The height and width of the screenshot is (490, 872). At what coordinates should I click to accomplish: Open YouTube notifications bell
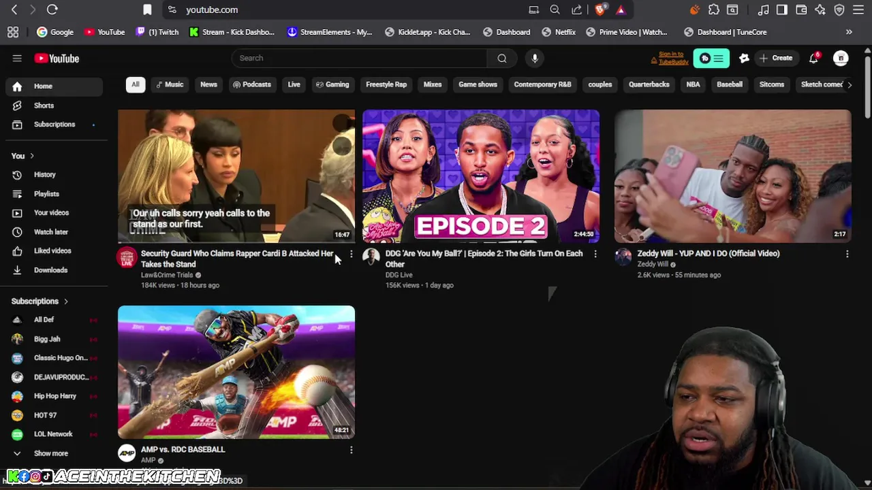click(813, 59)
